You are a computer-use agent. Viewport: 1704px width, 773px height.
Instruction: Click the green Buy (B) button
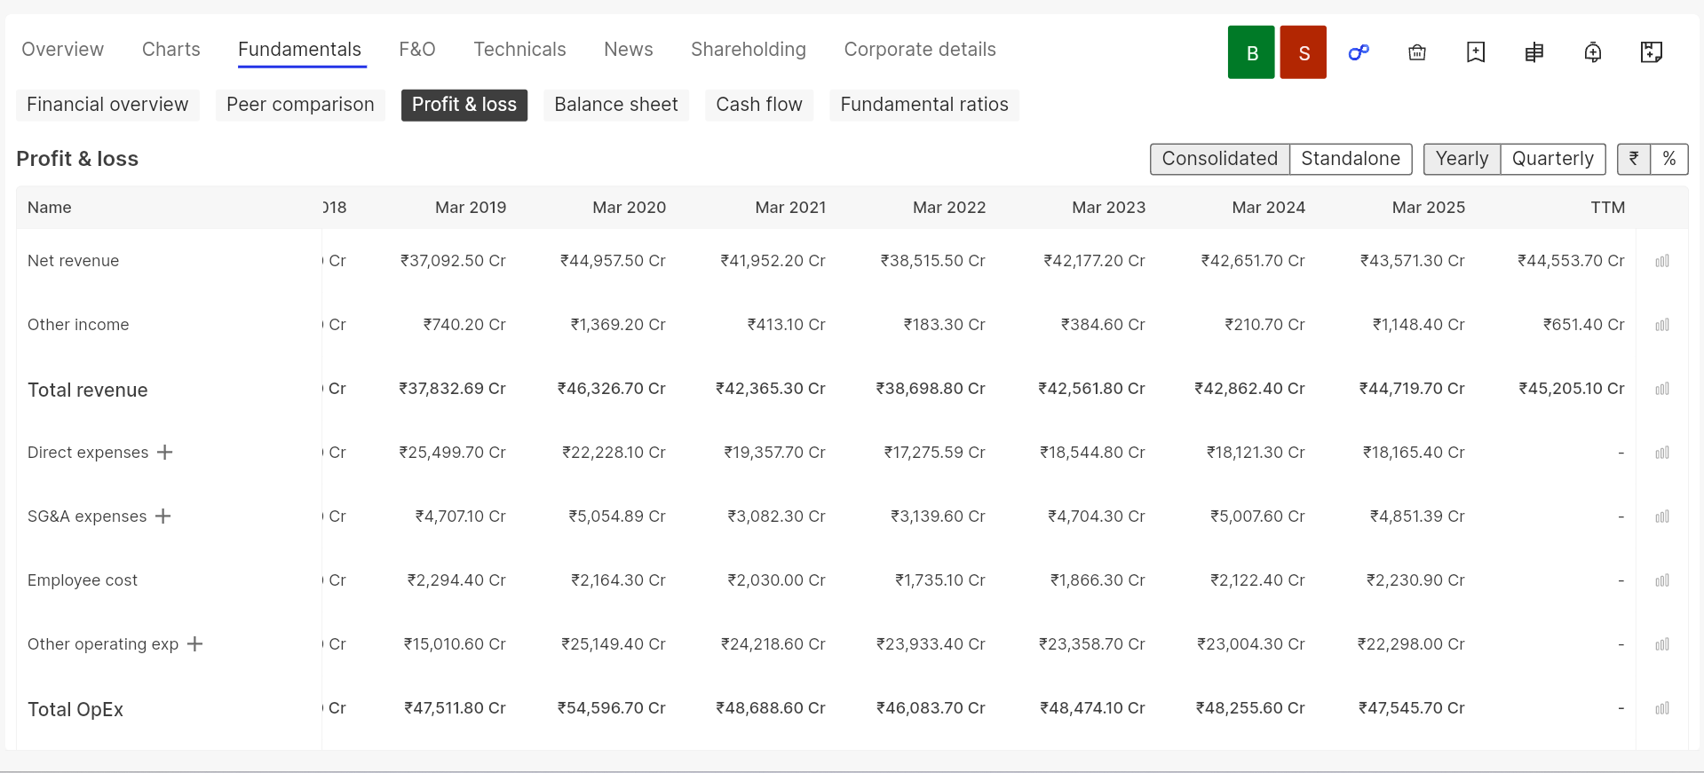[1251, 52]
